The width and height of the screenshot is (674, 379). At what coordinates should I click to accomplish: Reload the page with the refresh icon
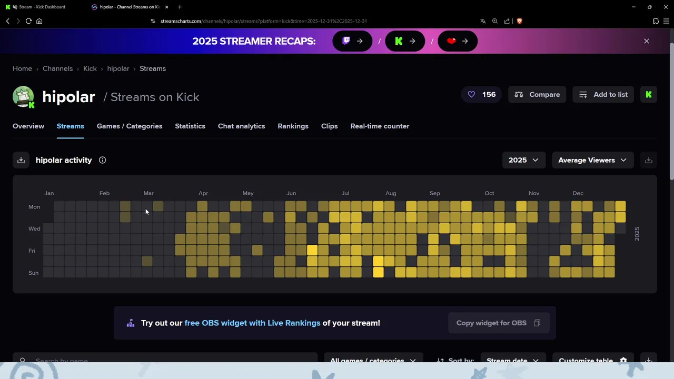[x=28, y=21]
